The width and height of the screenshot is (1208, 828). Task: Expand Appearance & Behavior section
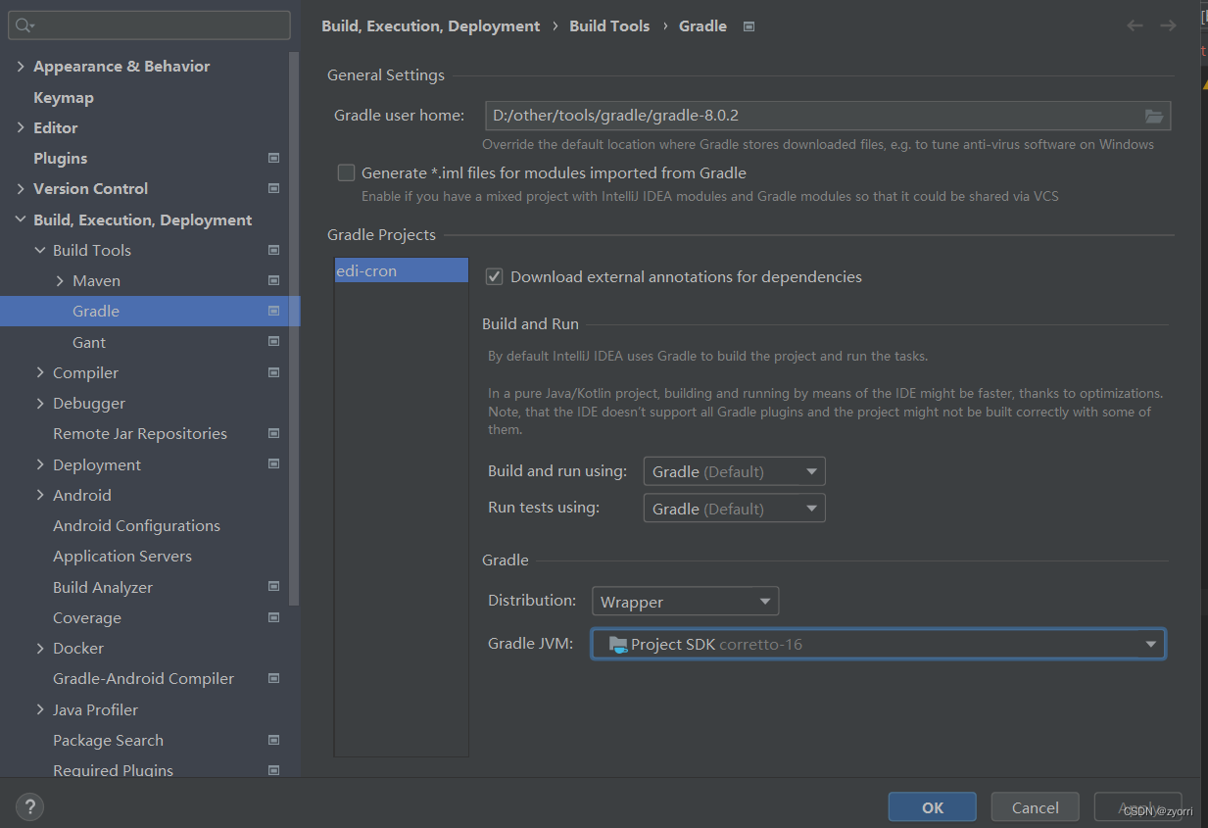click(21, 66)
